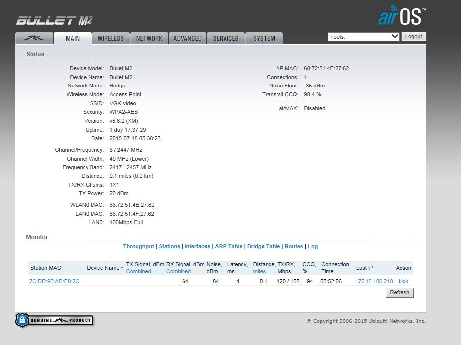Click the LAN0 MAC value 68:72:51:4F:27:62

pos(132,214)
